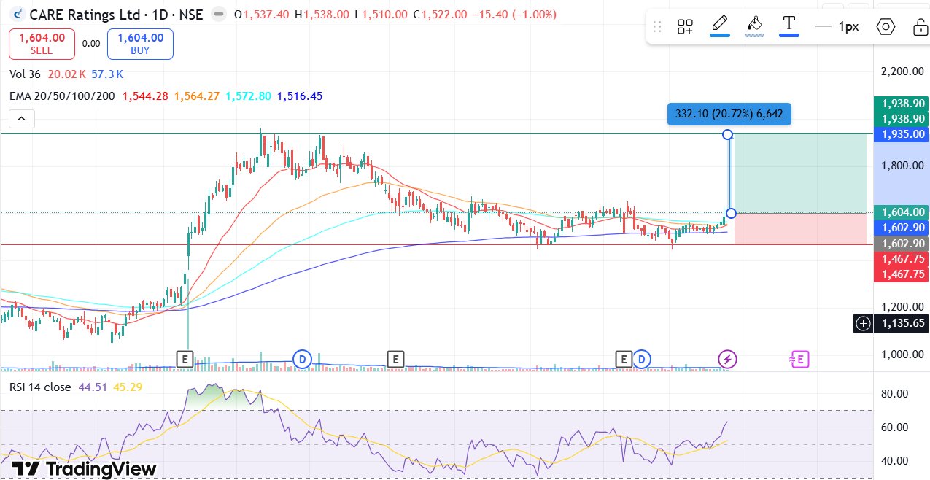Click the 80.00 RSI scale label
This screenshot has height=480, width=930.
(894, 394)
